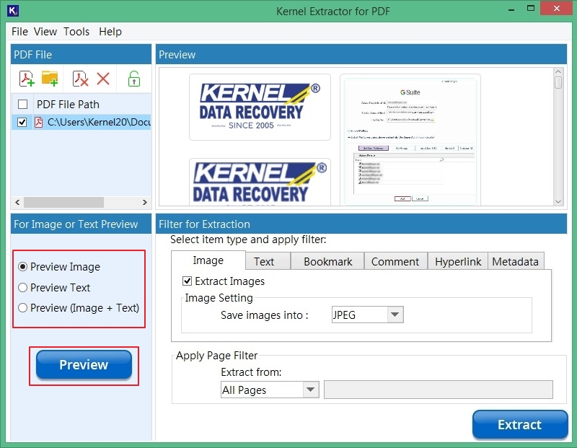The width and height of the screenshot is (577, 448).
Task: Click the Kernel app icon in title bar
Action: (x=13, y=11)
